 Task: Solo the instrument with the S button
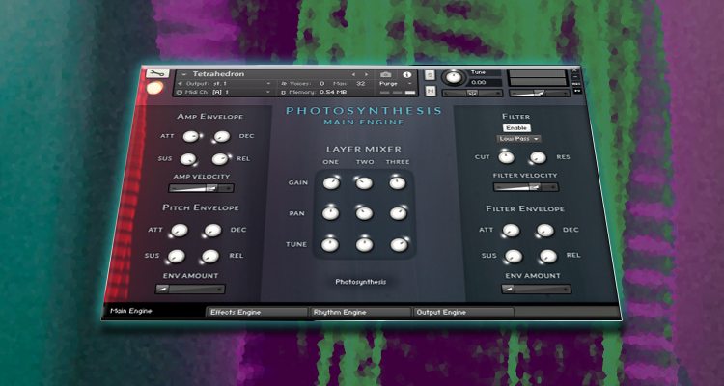click(x=430, y=75)
